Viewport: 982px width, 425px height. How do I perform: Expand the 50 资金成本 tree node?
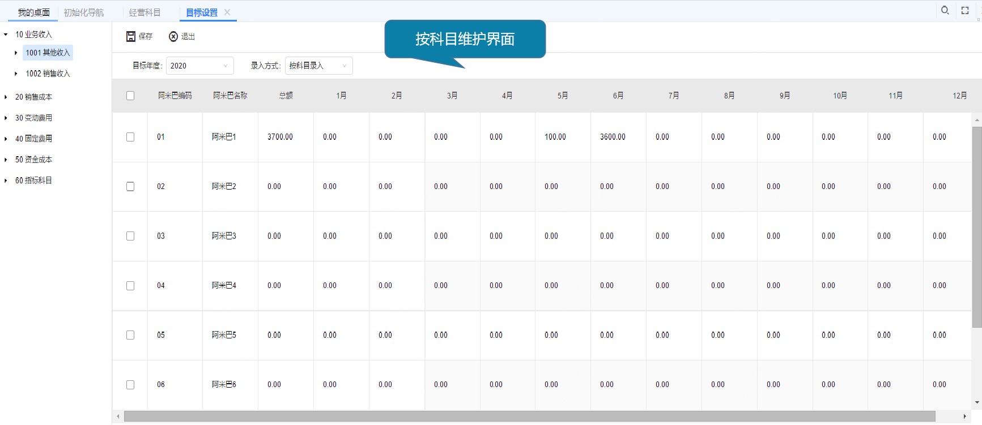pos(6,160)
